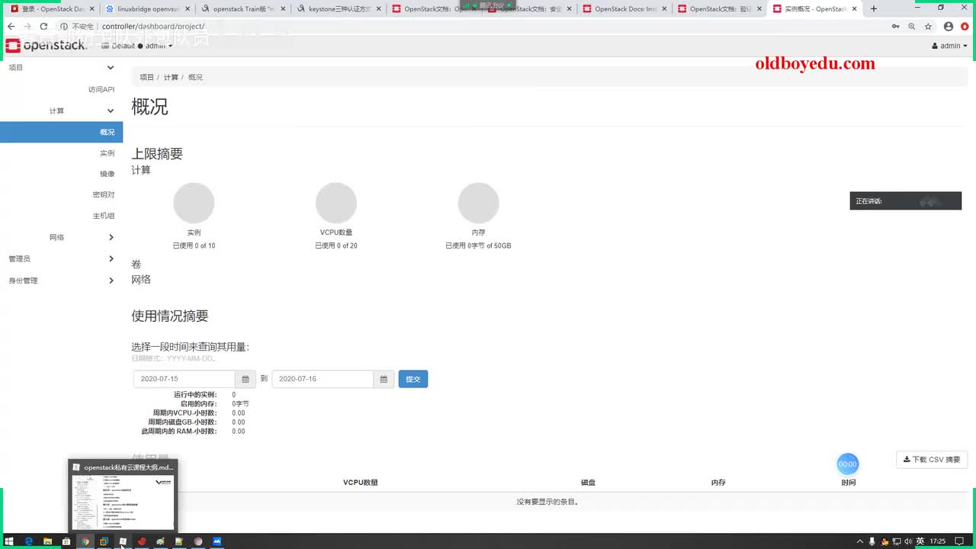Expand the 身份管理 sidebar section
Viewport: 976px width, 549px height.
click(61, 281)
